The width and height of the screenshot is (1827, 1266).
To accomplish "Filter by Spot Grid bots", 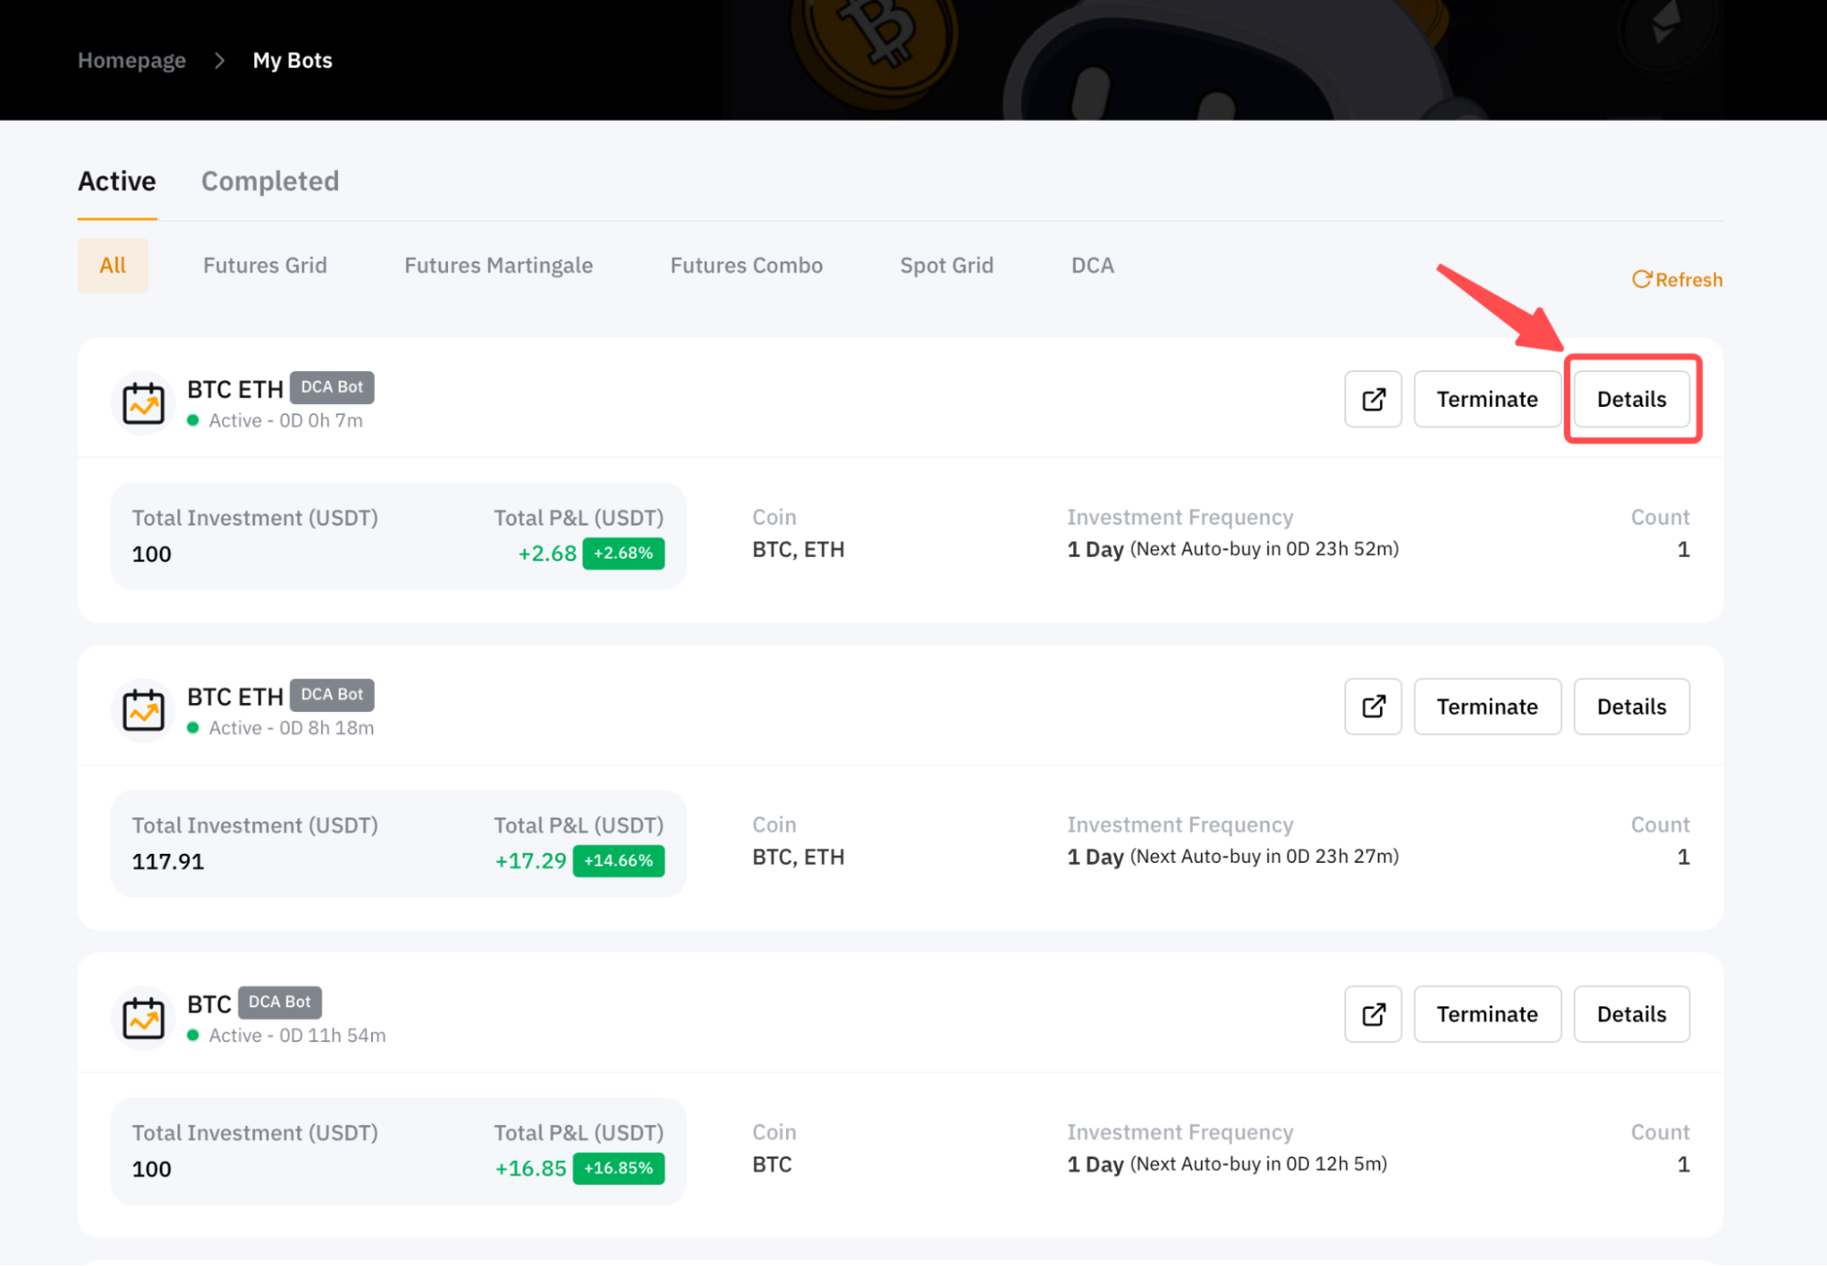I will tap(946, 265).
